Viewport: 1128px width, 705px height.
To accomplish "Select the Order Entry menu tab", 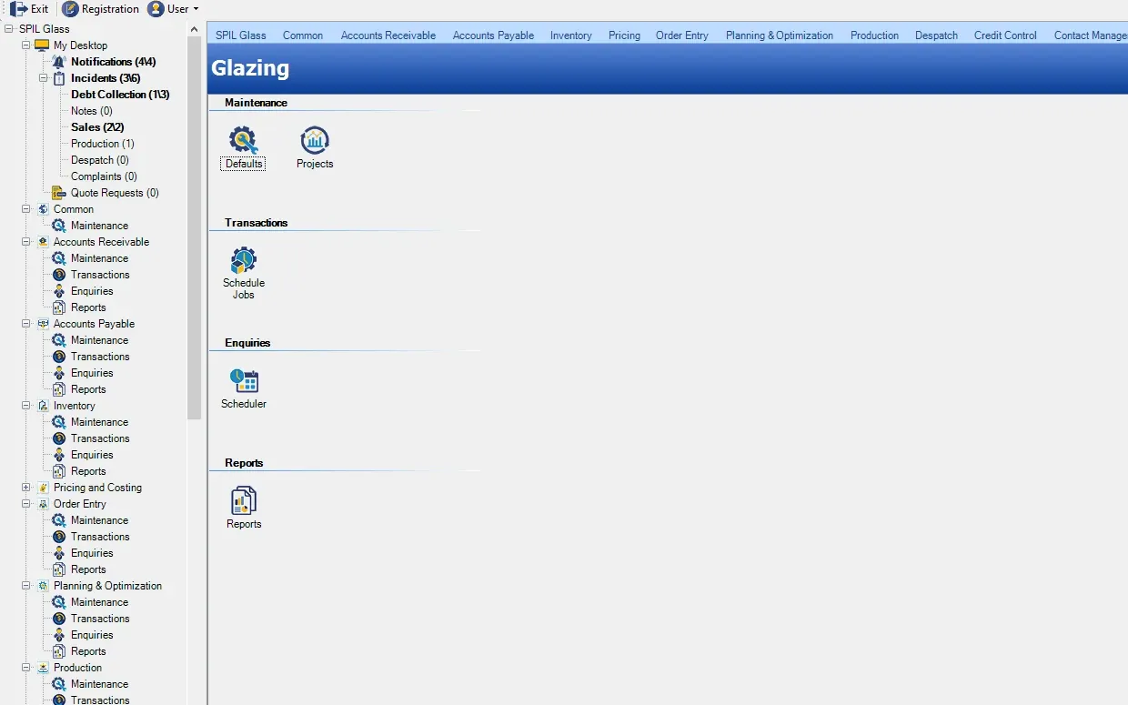I will click(x=682, y=35).
